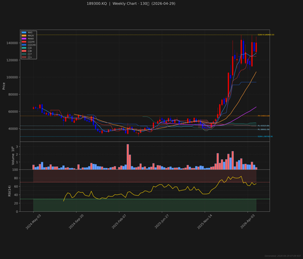Viewport: 303px width, 259px height.
Task: Click the 'Generated' timestamp at bottom right
Action: point(282,256)
